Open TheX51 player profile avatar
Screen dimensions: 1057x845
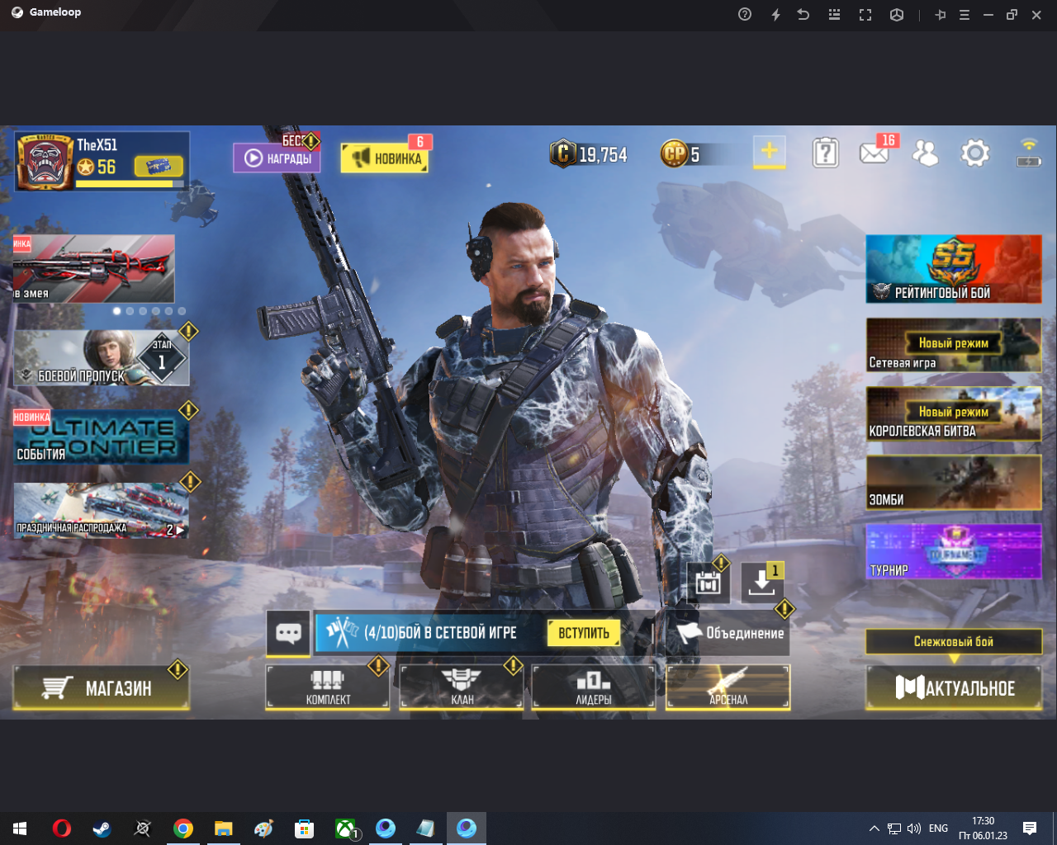click(x=45, y=162)
